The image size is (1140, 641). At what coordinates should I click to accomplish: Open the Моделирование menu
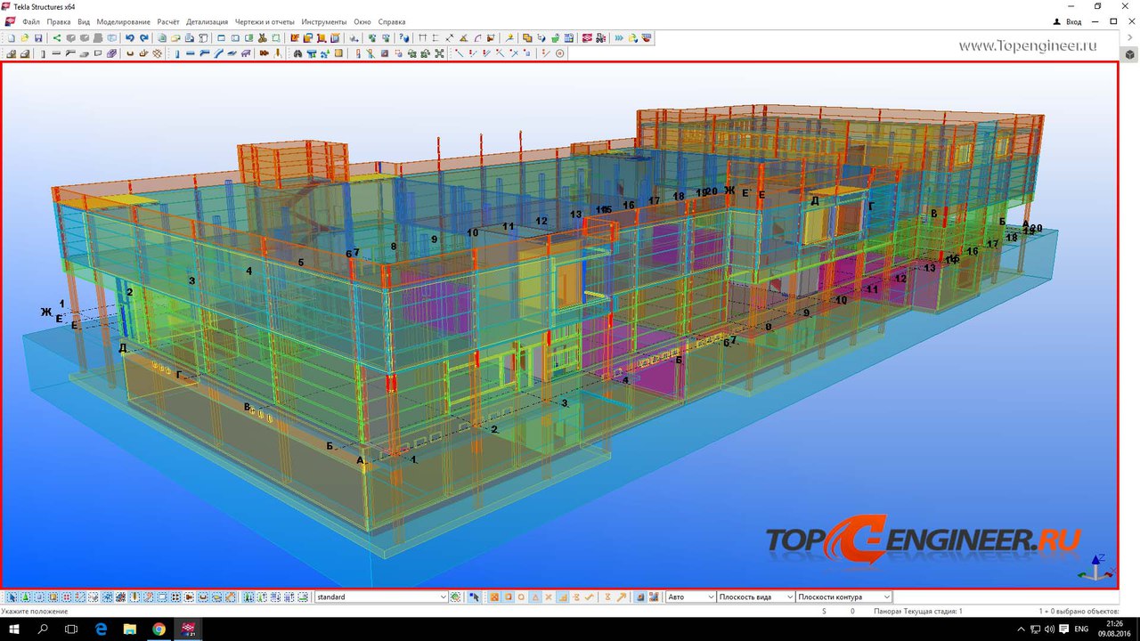click(123, 21)
